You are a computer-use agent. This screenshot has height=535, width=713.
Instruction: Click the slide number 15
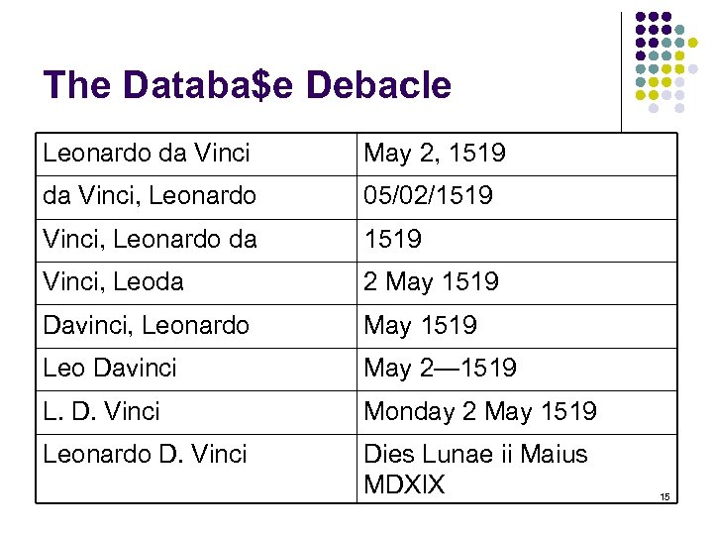[665, 495]
